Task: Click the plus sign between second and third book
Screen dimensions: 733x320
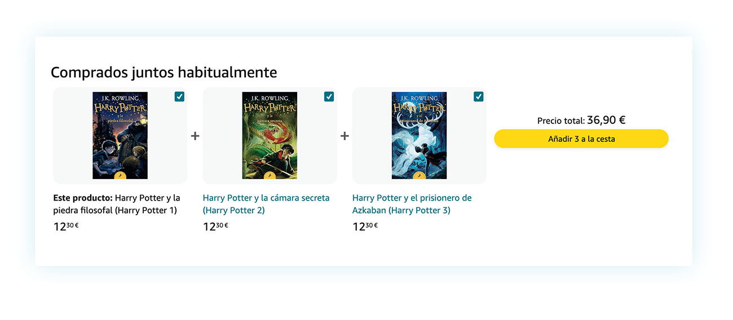Action: pyautogui.click(x=345, y=136)
